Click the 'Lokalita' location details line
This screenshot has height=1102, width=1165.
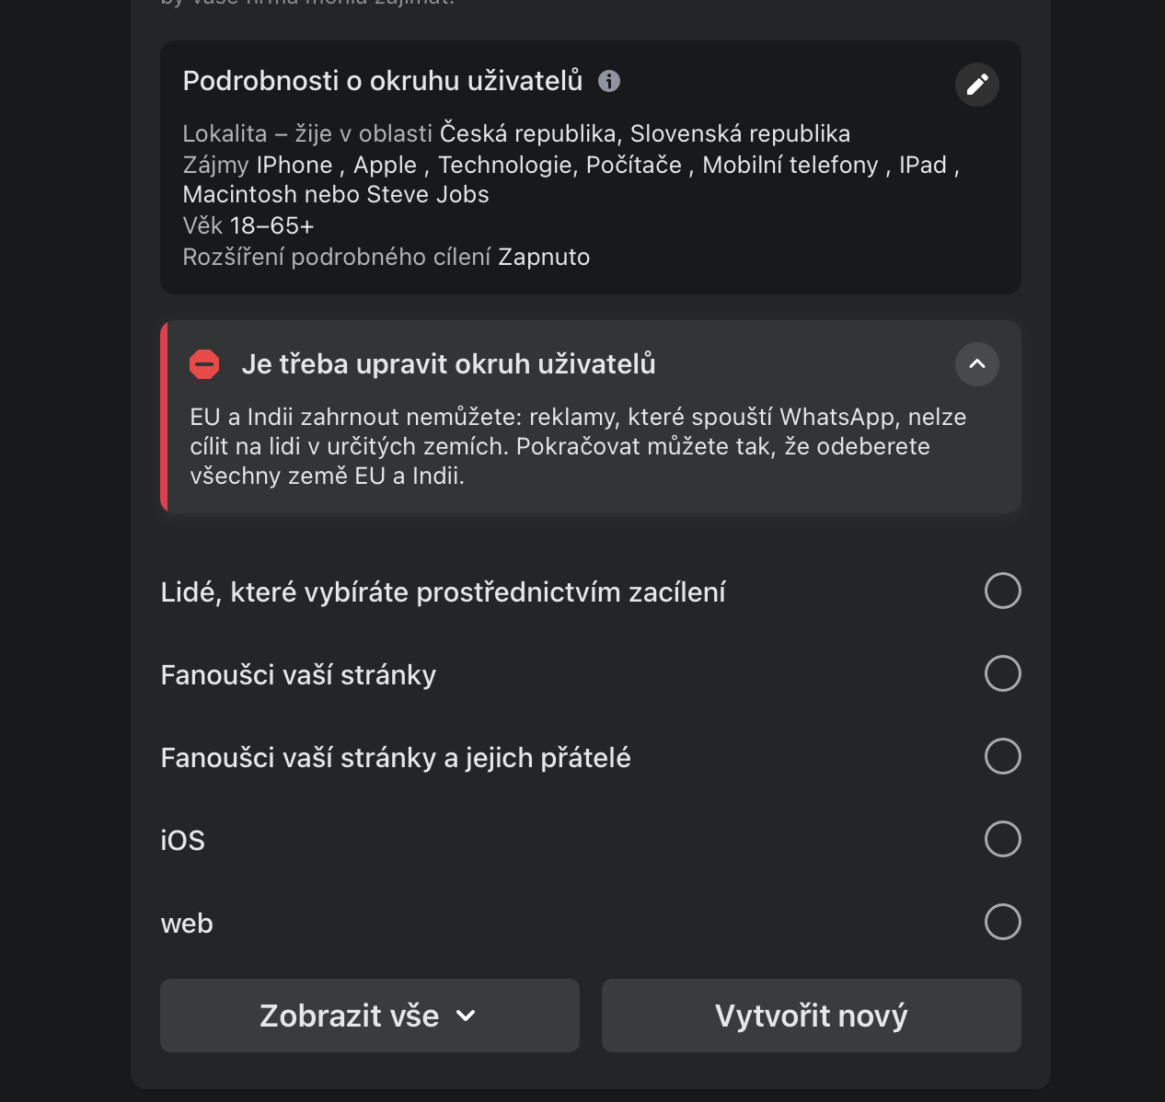click(x=515, y=133)
